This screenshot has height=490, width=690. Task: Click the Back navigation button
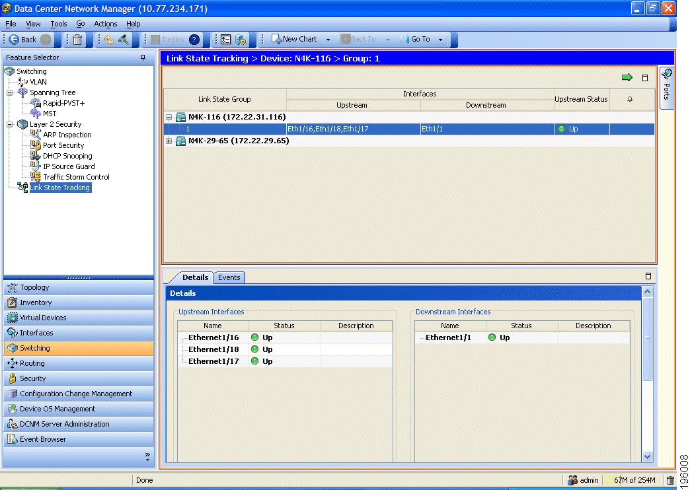click(23, 39)
